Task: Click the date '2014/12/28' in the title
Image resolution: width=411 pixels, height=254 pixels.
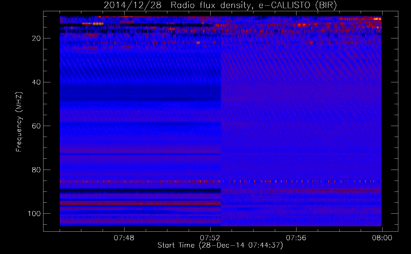Action: coord(133,5)
